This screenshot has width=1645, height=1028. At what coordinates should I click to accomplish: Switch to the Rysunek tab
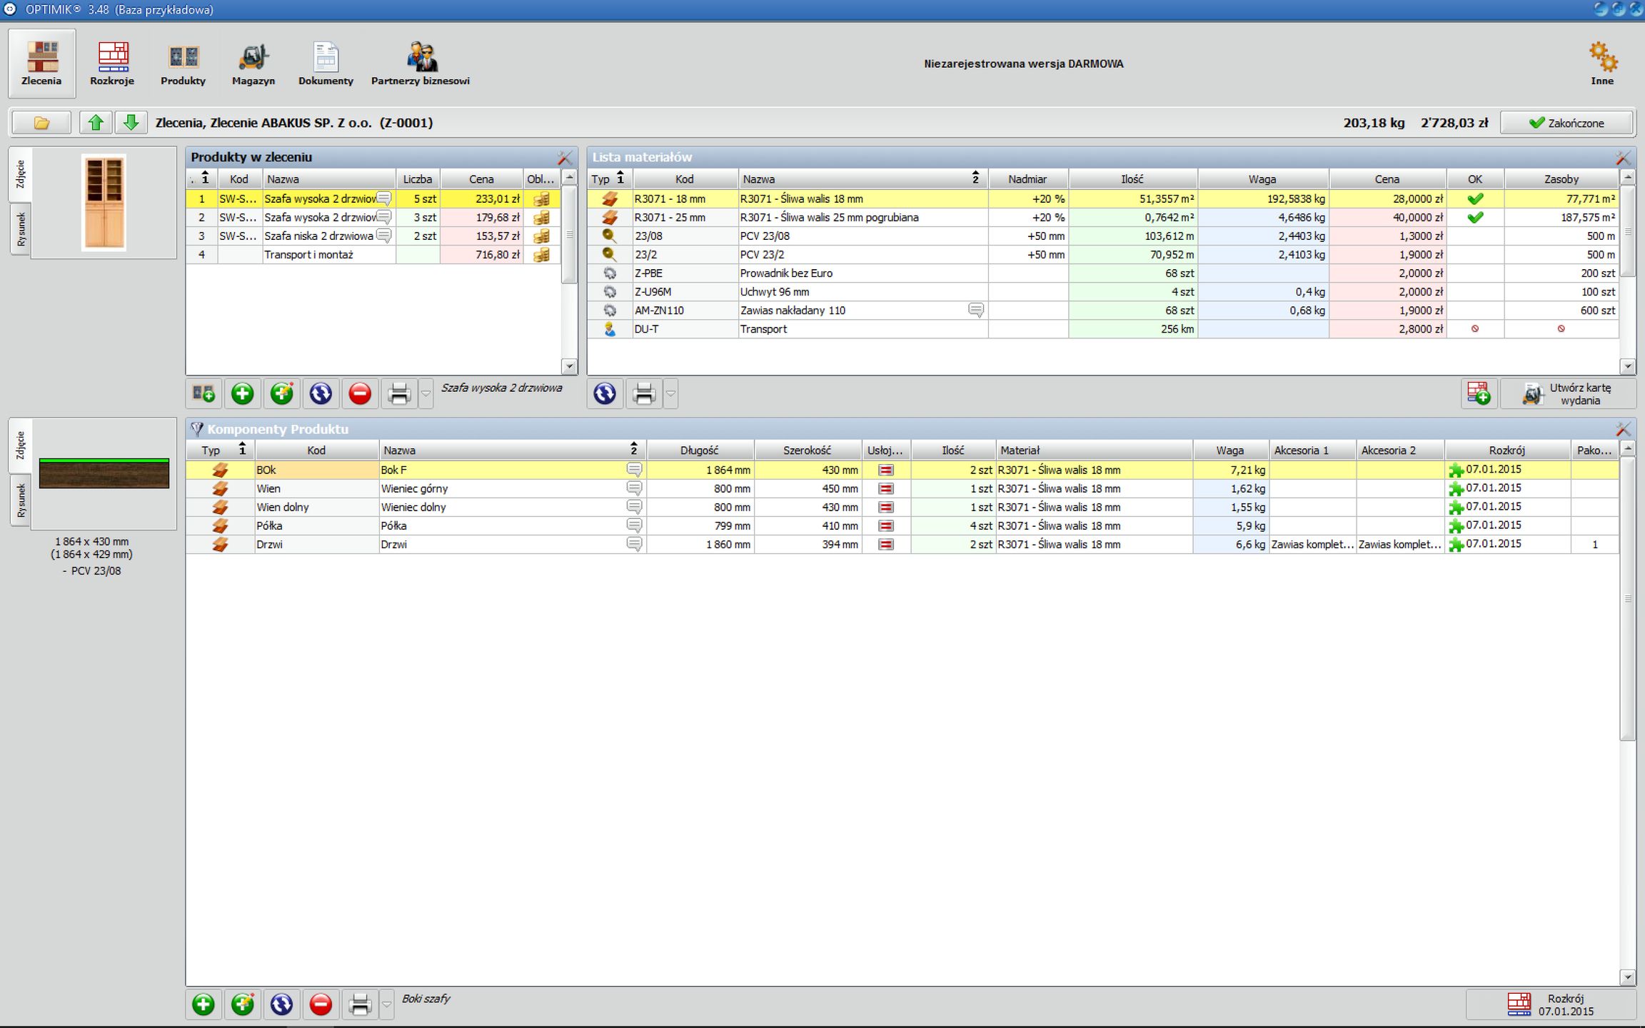(19, 230)
